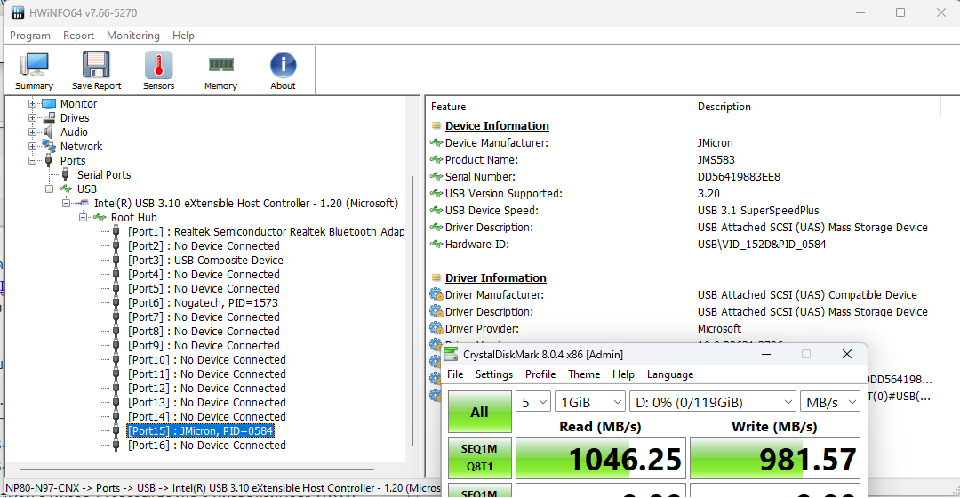960x498 pixels.
Task: Click the green All benchmark button
Action: tap(479, 413)
